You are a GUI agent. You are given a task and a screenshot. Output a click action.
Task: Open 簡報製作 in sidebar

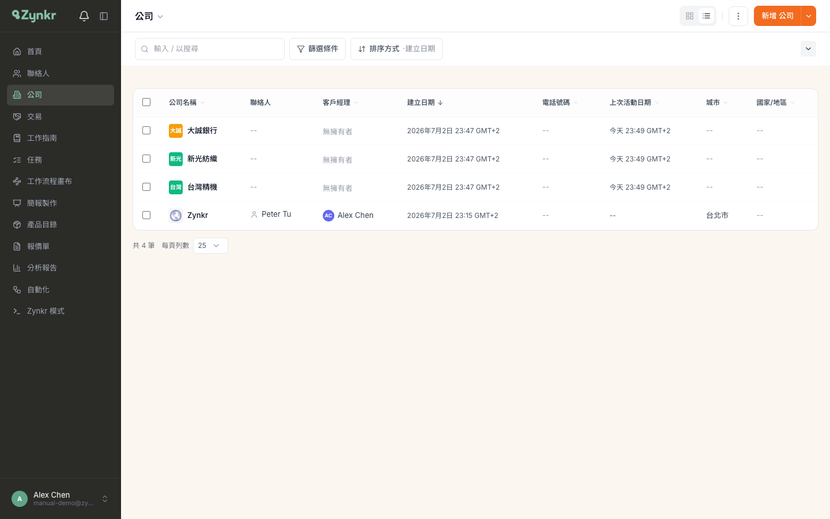point(61,203)
